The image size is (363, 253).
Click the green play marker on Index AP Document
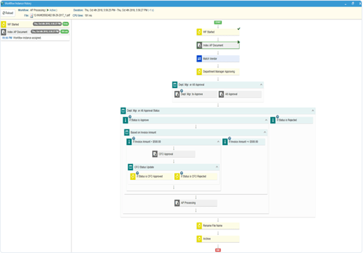(239, 42)
